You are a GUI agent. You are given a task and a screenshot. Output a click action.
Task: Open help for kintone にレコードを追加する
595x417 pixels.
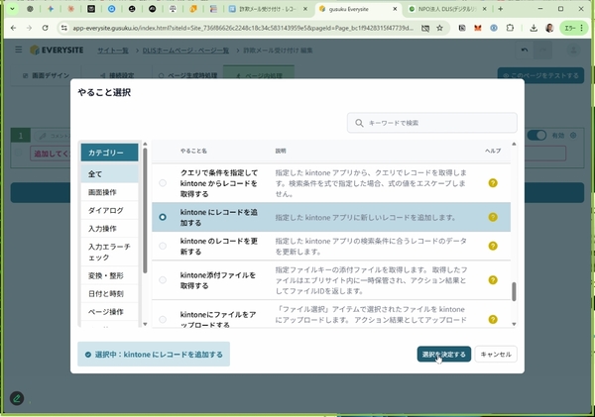[x=493, y=216]
